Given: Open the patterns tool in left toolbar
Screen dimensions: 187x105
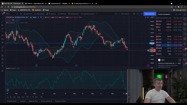Looking at the screenshot, I should coord(2,36).
